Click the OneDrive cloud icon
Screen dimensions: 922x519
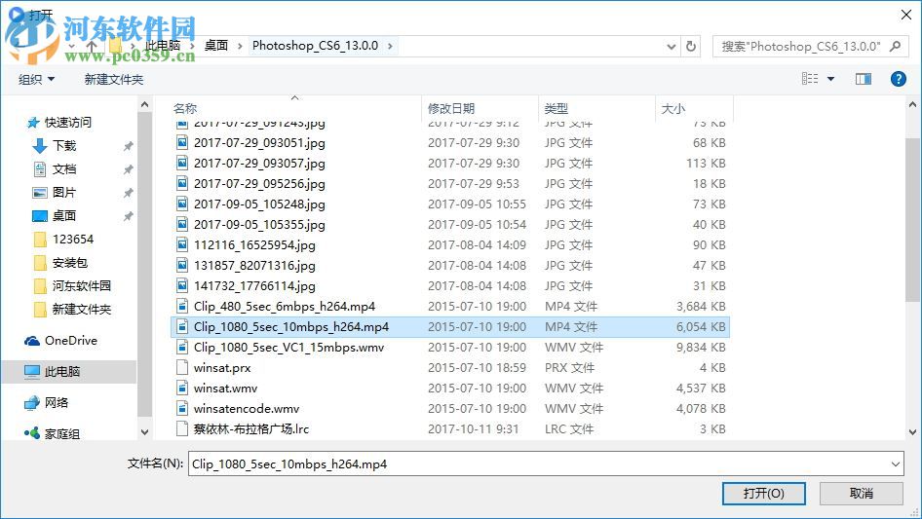pos(32,341)
